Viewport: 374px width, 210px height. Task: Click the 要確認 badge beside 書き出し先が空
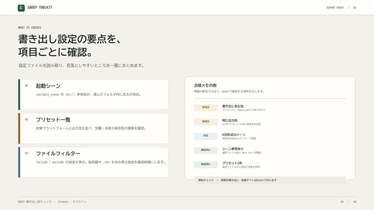[206, 108]
